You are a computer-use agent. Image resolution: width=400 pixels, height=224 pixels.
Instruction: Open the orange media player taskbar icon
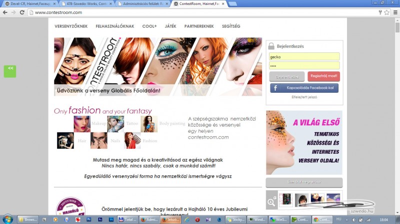(55, 220)
